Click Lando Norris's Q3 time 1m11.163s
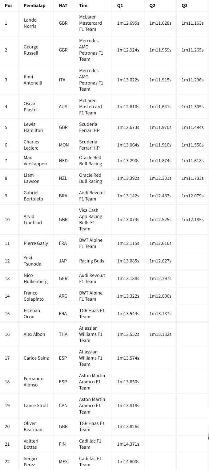This screenshot has width=209, height=470. (193, 23)
